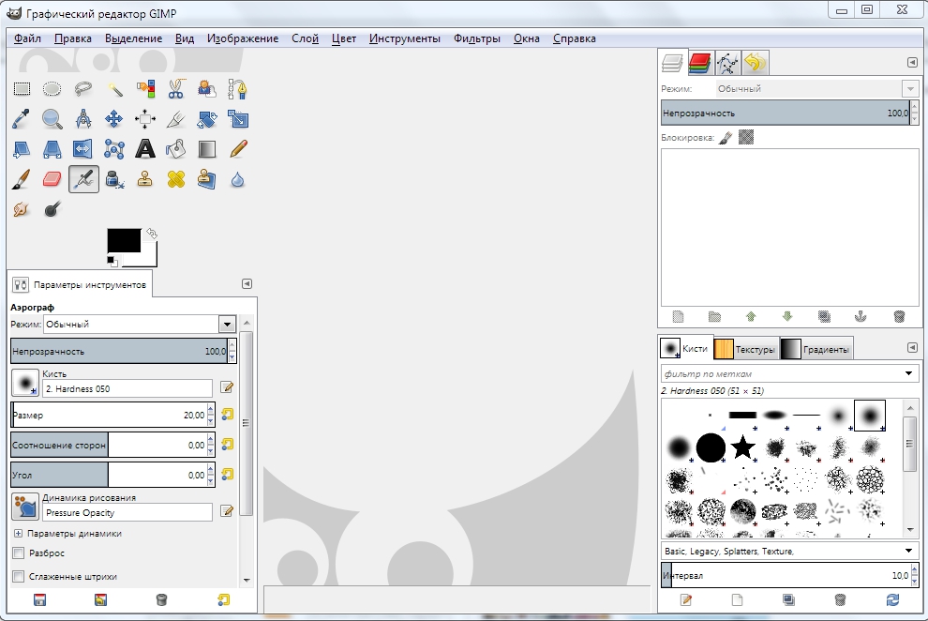Open brushes dock tab configuration arrow

click(912, 347)
